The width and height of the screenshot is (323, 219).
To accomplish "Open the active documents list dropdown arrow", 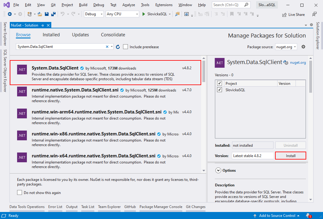I will [306, 25].
